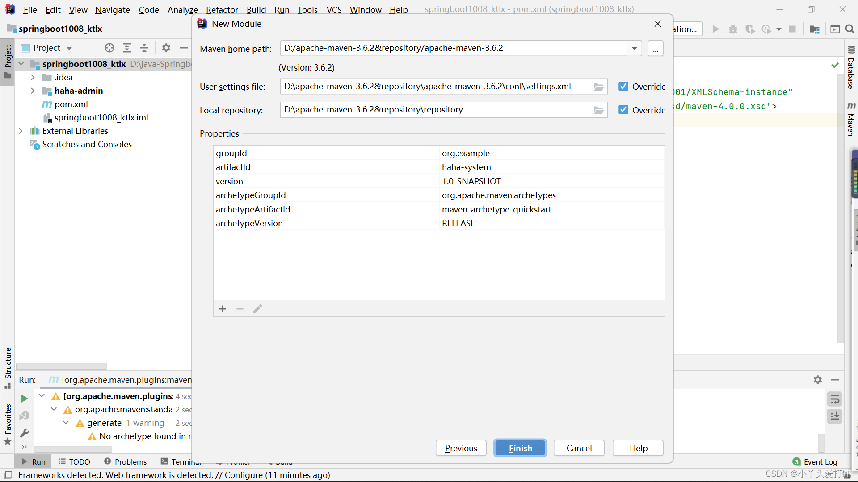Open the View menu
Image resolution: width=858 pixels, height=482 pixels.
click(x=77, y=9)
